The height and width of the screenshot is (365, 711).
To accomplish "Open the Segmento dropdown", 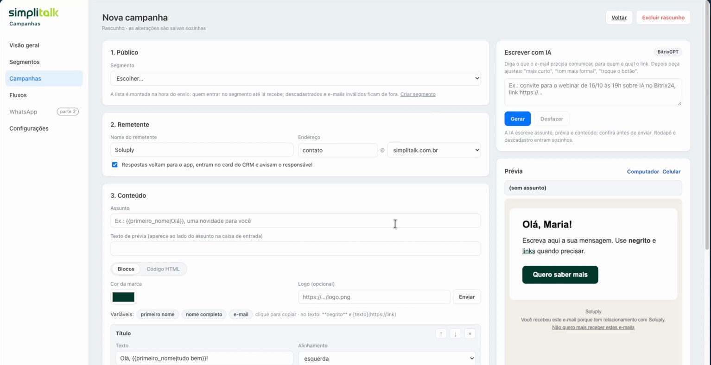I will click(295, 78).
